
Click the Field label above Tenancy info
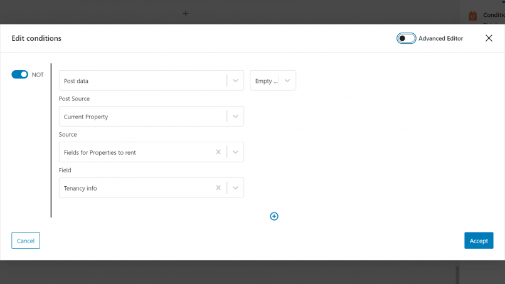tap(65, 171)
